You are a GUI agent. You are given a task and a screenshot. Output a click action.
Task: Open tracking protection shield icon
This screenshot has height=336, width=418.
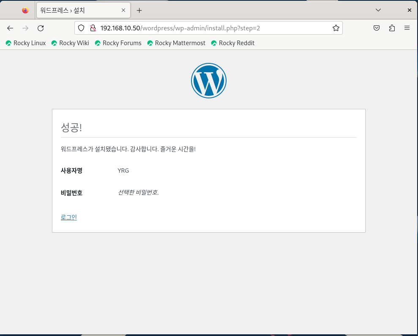[x=81, y=28]
